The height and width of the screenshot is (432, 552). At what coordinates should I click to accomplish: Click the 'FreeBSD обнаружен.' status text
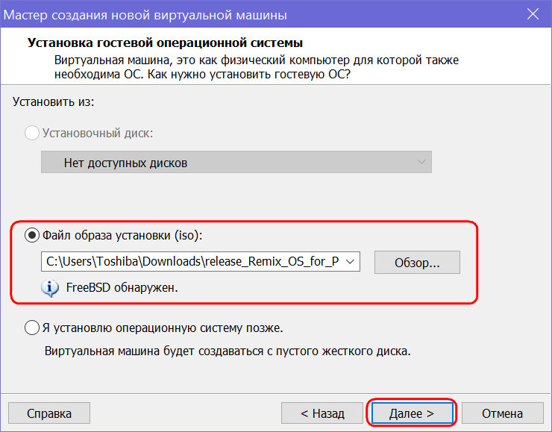click(122, 288)
